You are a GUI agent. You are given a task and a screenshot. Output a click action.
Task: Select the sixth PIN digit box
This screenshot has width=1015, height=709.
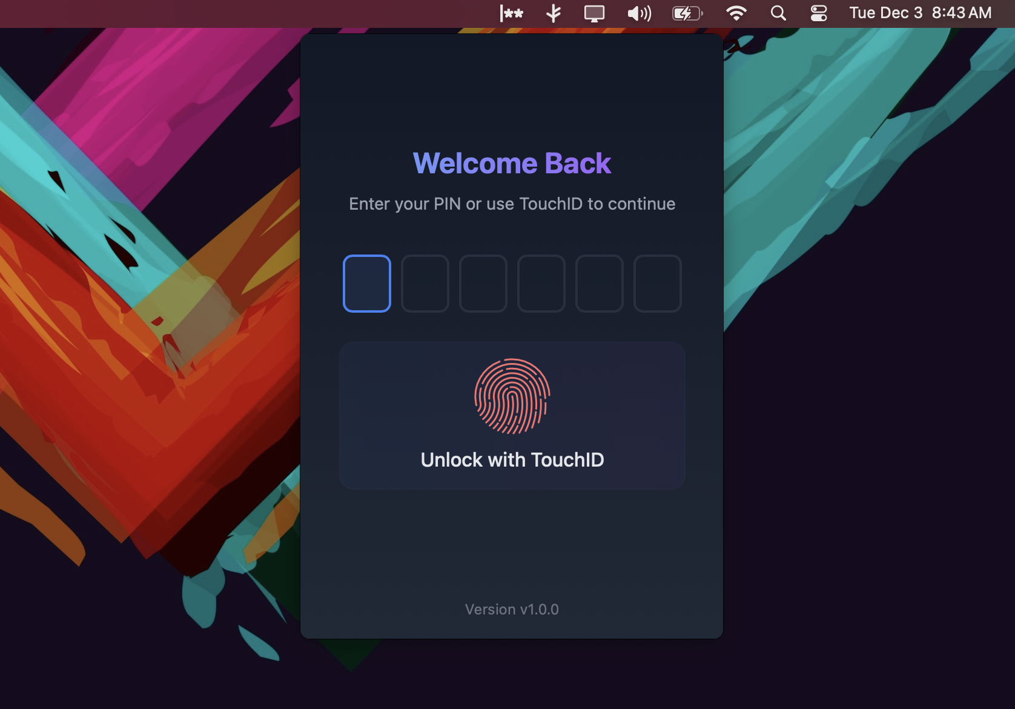pyautogui.click(x=658, y=284)
